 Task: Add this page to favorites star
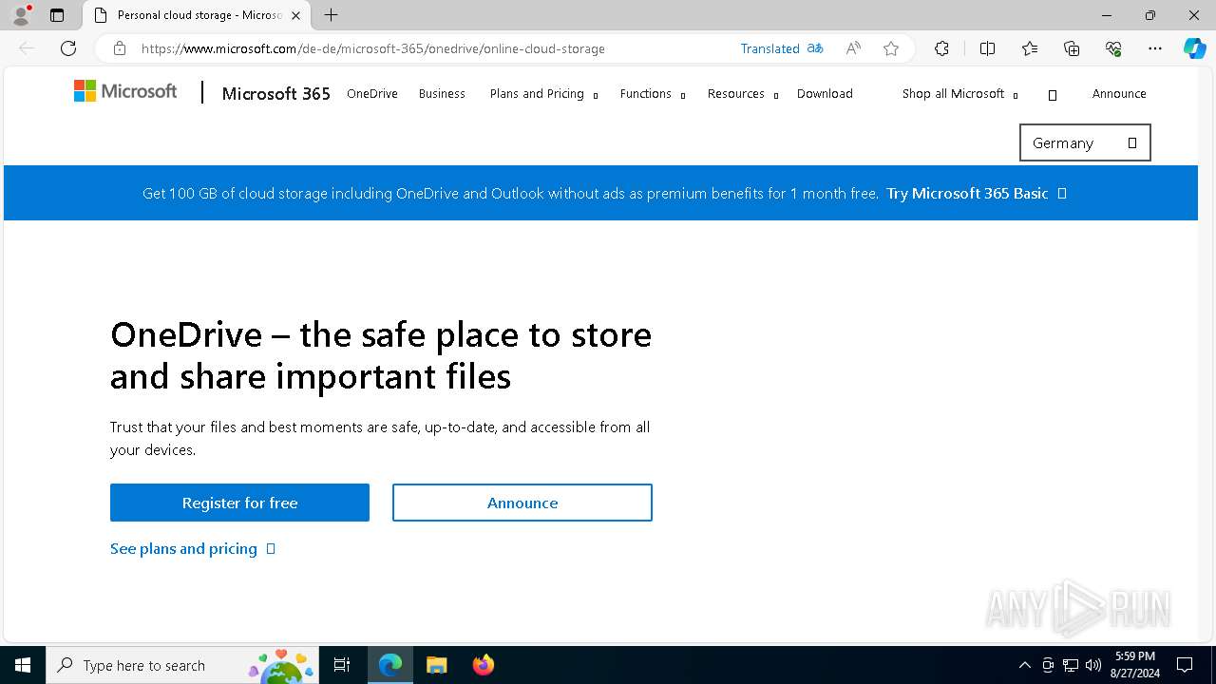(891, 48)
